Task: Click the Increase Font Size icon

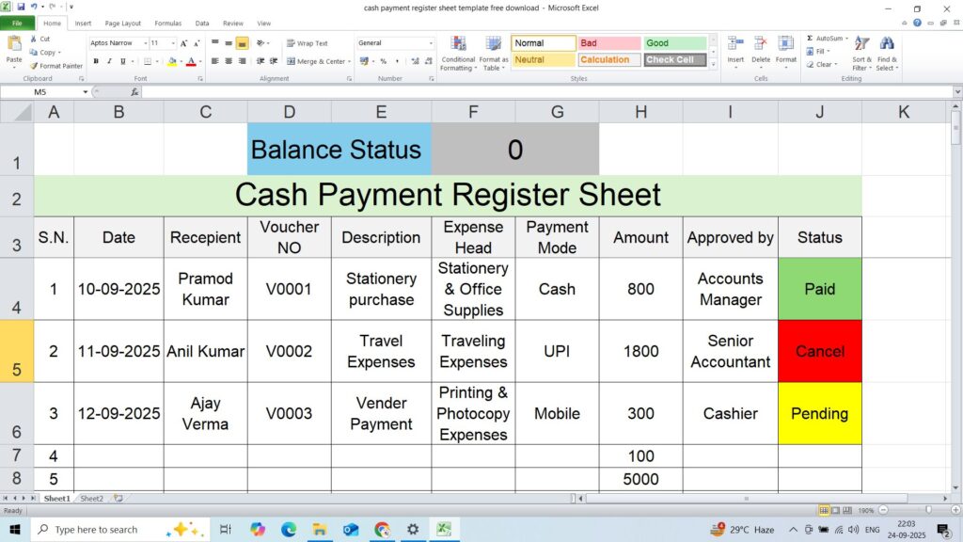Action: (184, 43)
